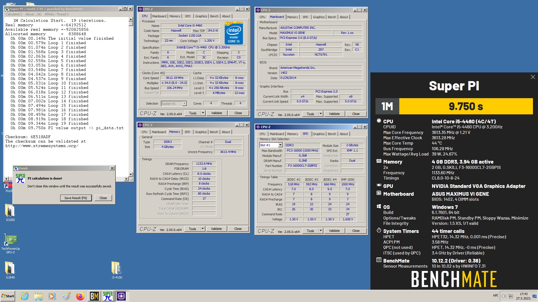The image size is (538, 302).
Task: Open Graphics tab in CPU-Z Memory window
Action: coord(201,132)
